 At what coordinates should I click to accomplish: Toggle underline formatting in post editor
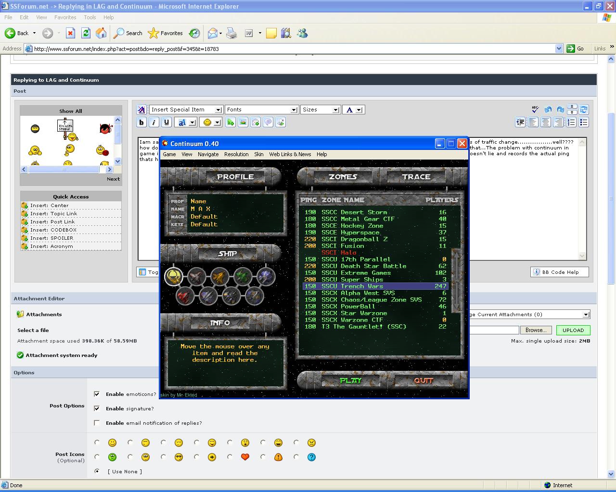[x=167, y=123]
